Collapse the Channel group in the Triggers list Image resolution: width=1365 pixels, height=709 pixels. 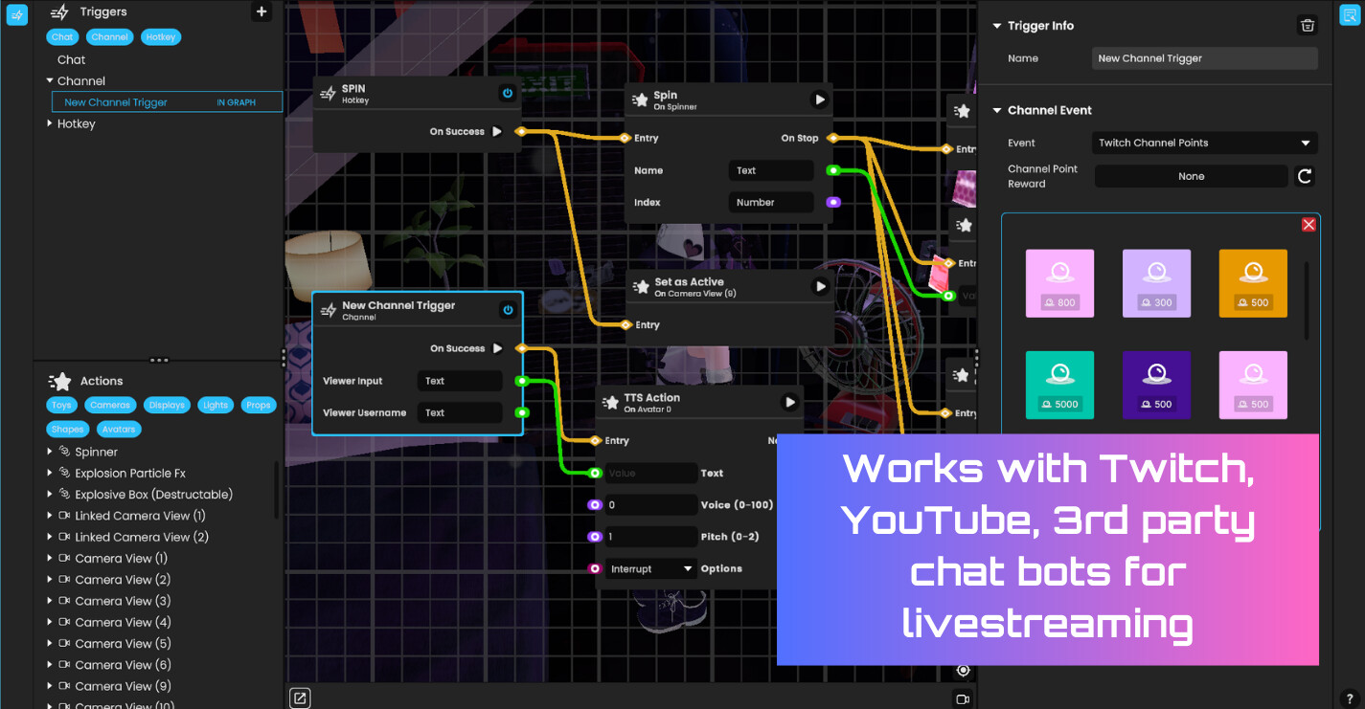coord(49,80)
